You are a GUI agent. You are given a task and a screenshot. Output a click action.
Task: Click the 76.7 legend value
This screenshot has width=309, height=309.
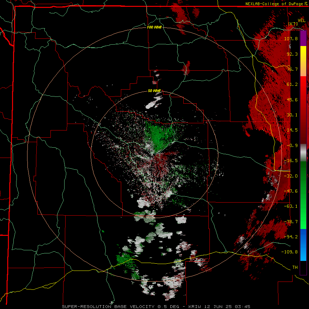click(x=292, y=69)
